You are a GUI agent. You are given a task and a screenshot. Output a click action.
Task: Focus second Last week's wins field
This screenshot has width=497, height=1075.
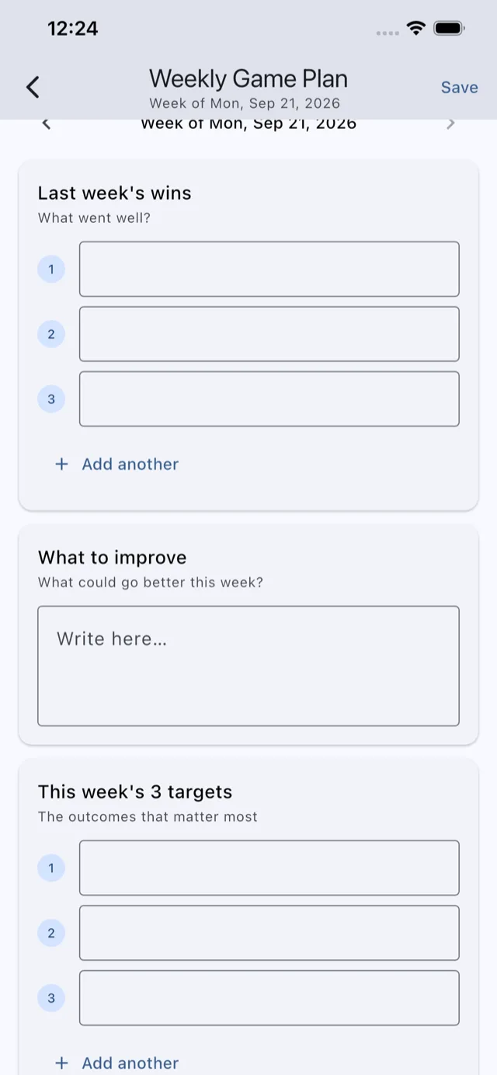coord(269,334)
